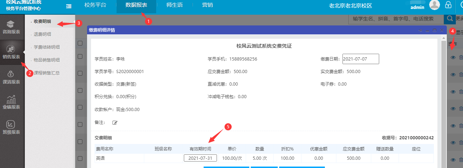Click the lock screen padlock icon
This screenshot has height=168, width=463.
[x=448, y=5]
